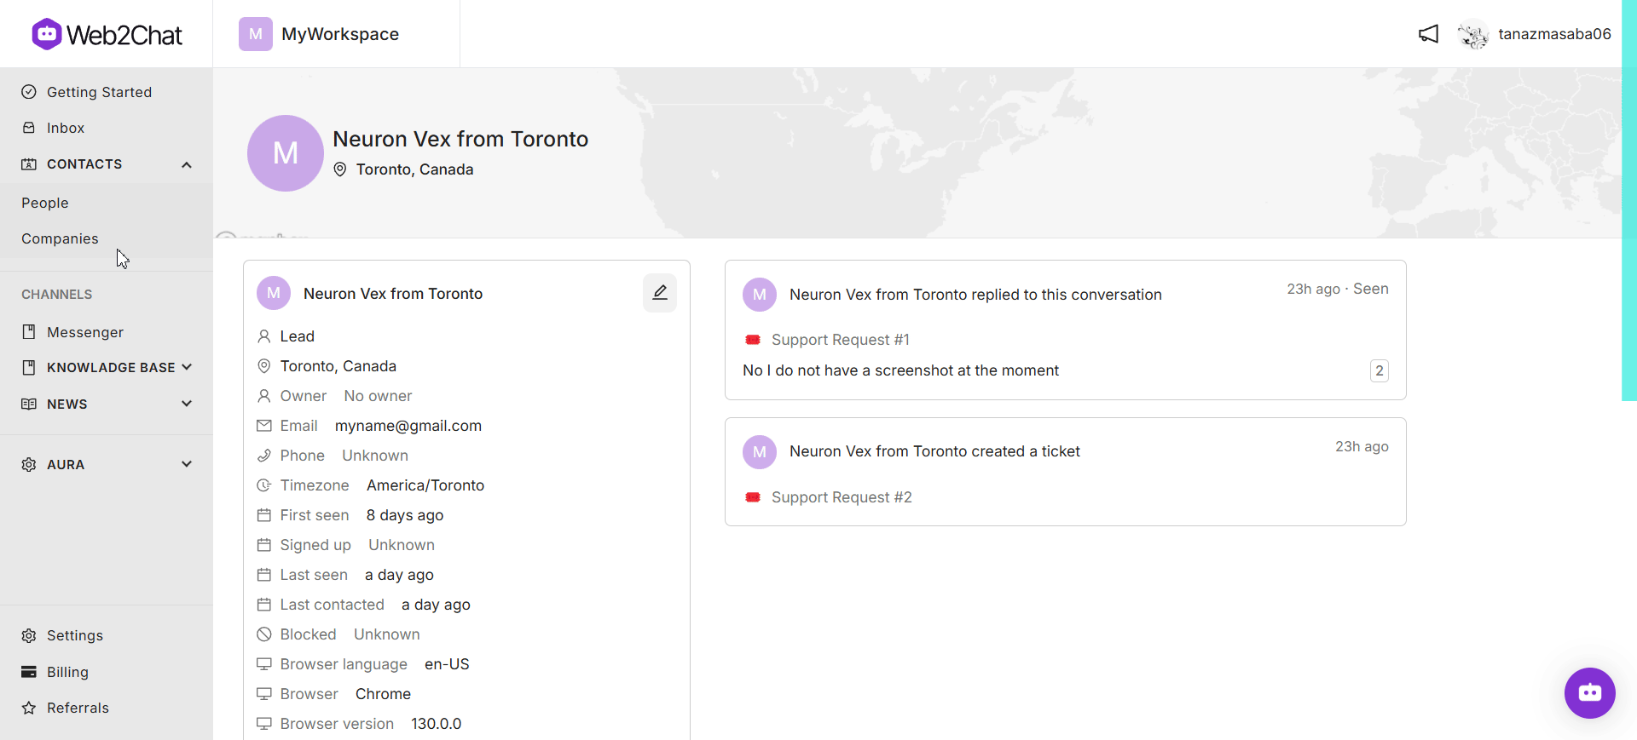This screenshot has width=1637, height=740.
Task: Click the Aura gear icon
Action: coord(29,465)
